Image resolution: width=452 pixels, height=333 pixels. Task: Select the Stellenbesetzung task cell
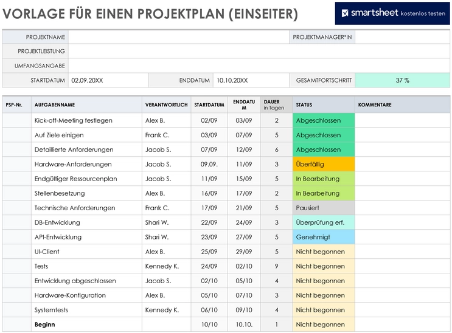click(86, 193)
